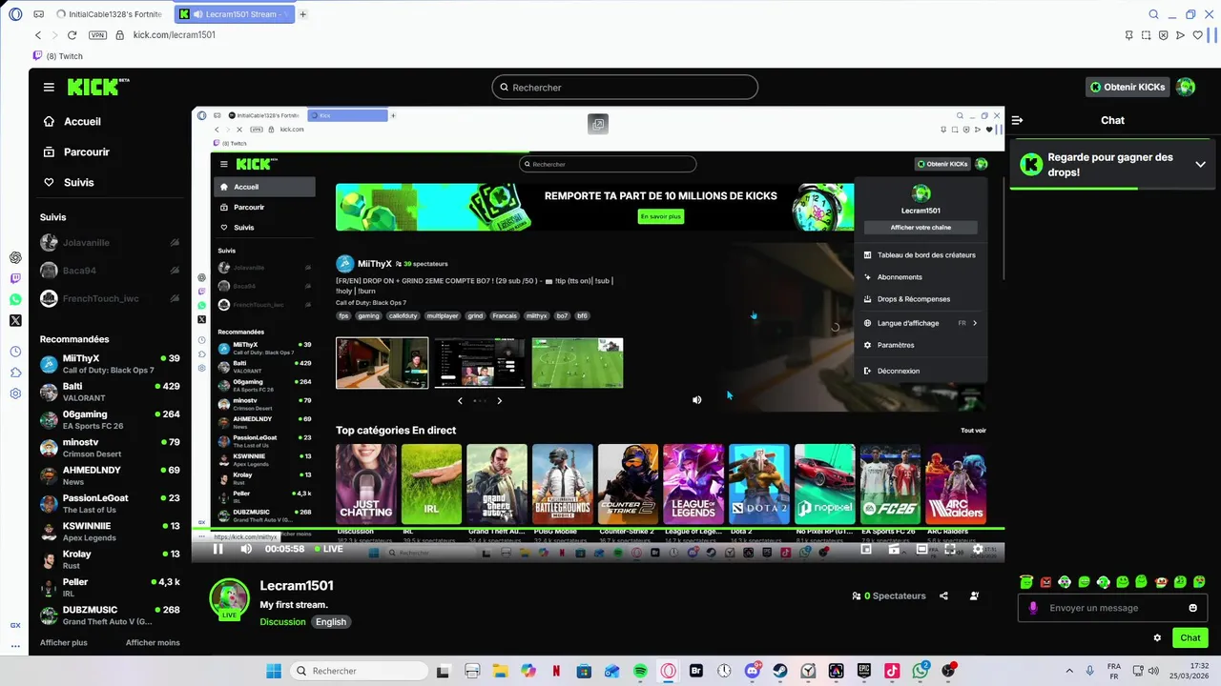Open recommended channel AHMEDLNDY
Image resolution: width=1221 pixels, height=686 pixels.
pyautogui.click(x=110, y=475)
